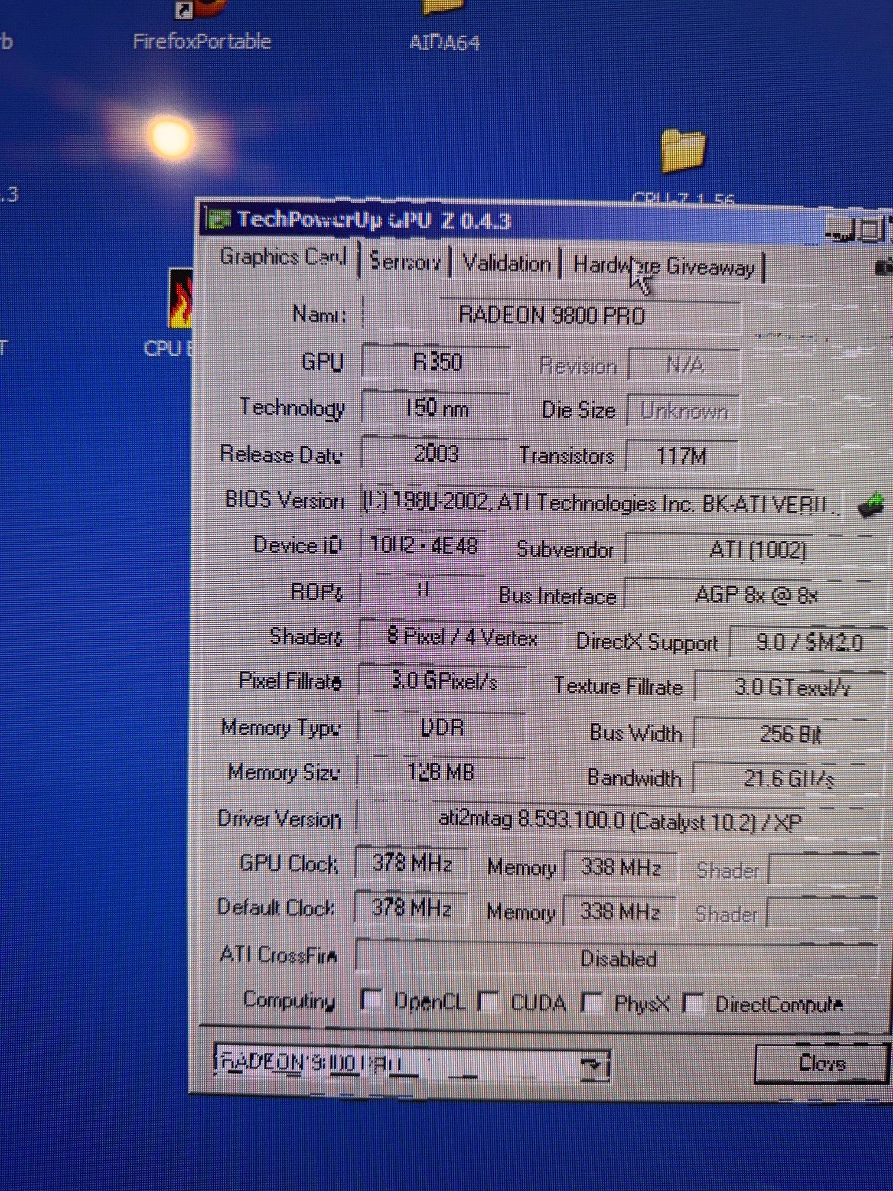Image resolution: width=893 pixels, height=1191 pixels.
Task: Click the ROPs value field
Action: tap(422, 590)
